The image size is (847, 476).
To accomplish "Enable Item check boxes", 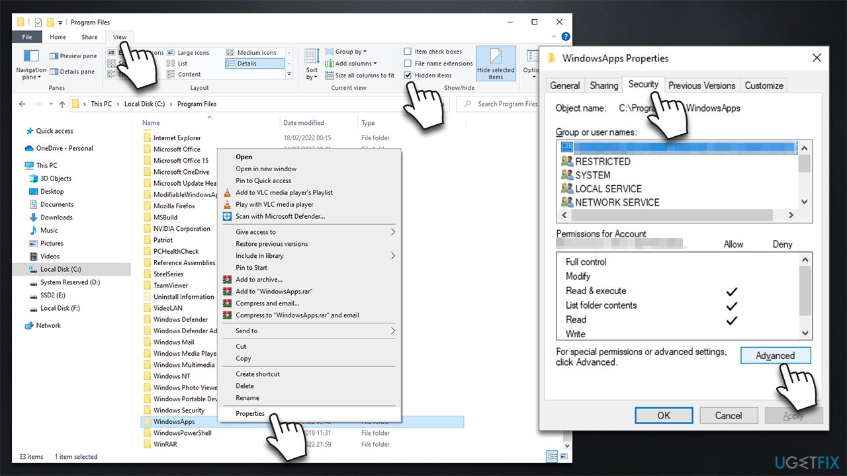I will point(407,51).
